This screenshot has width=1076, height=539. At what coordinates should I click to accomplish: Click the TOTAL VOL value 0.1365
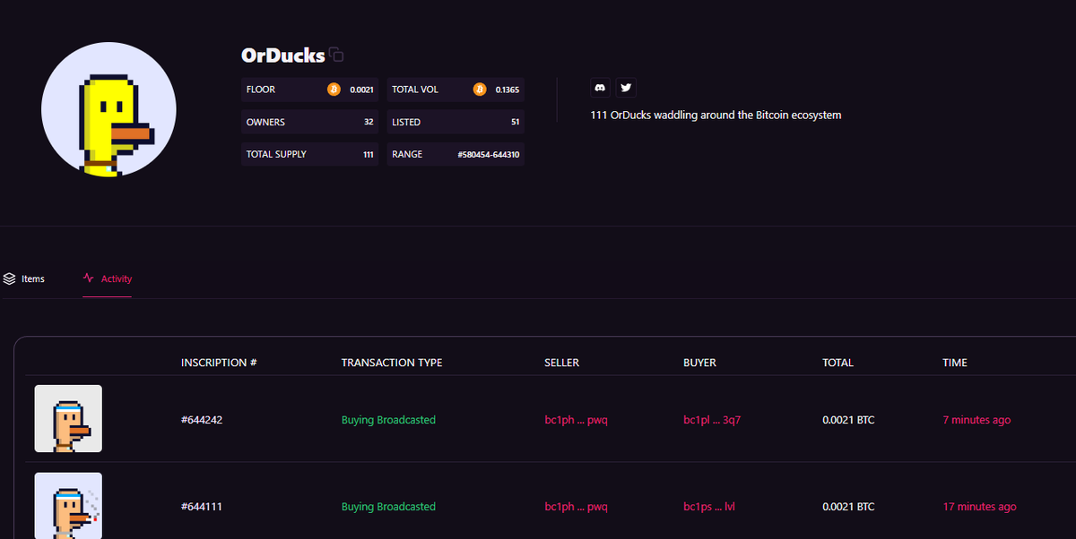coord(508,90)
